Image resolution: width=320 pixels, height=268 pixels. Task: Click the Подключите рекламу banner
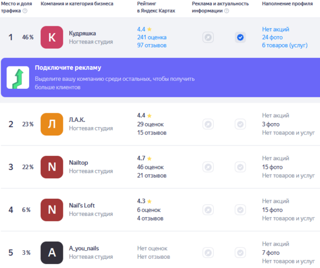point(161,77)
